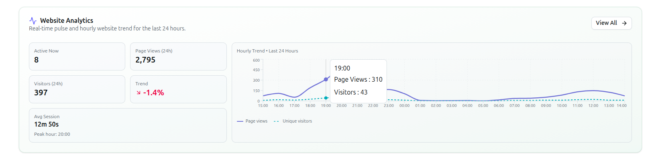The image size is (650, 157).
Task: Click the 600 y-axis label
Action: (256, 60)
